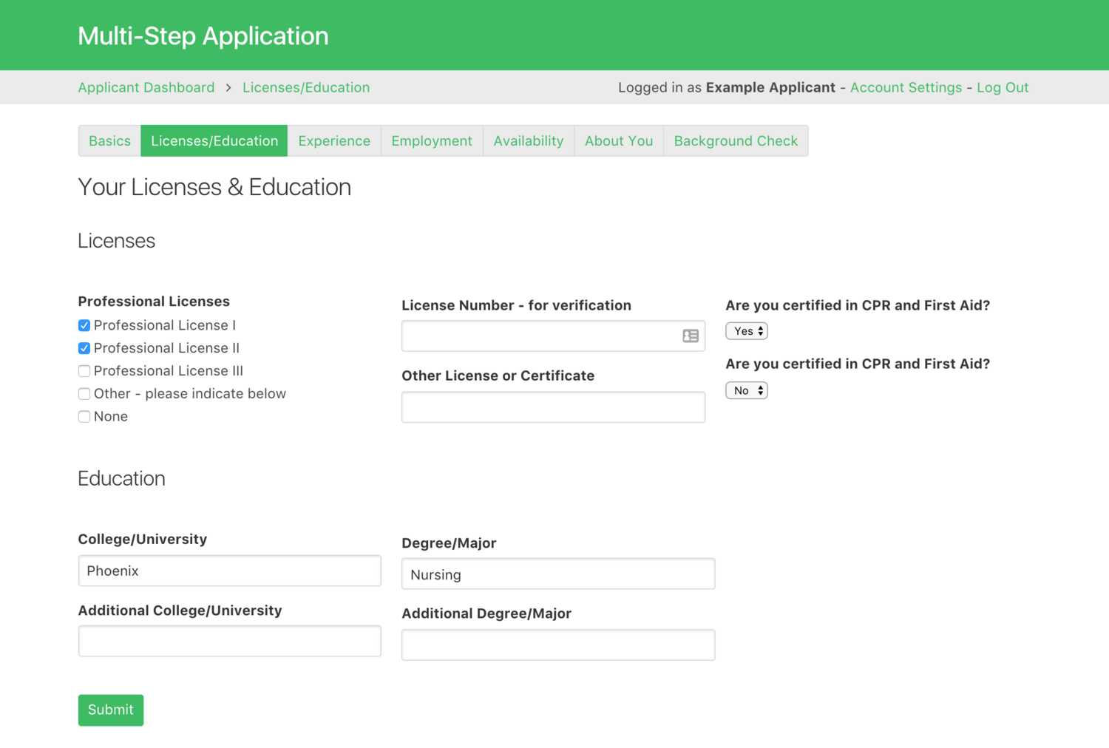Tick the 'Other - please indicate below' checkbox
The height and width of the screenshot is (748, 1109).
(84, 394)
